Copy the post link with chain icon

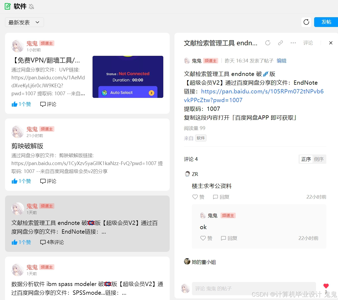coord(280,43)
